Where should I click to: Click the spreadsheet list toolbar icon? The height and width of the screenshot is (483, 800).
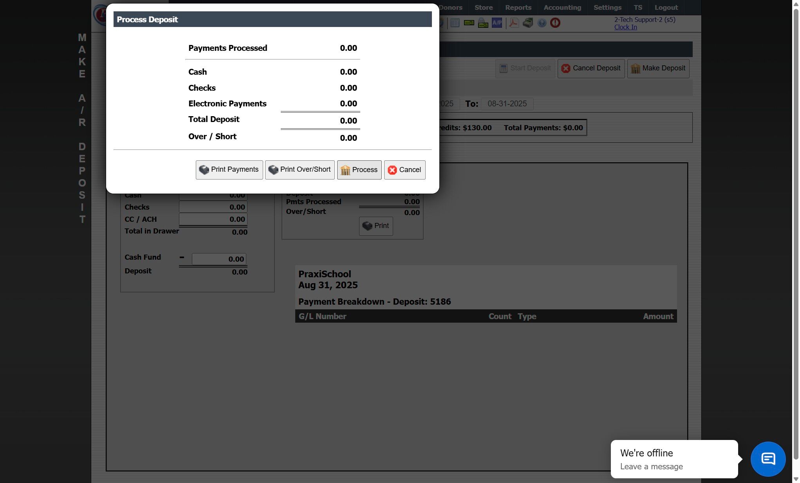(x=455, y=23)
